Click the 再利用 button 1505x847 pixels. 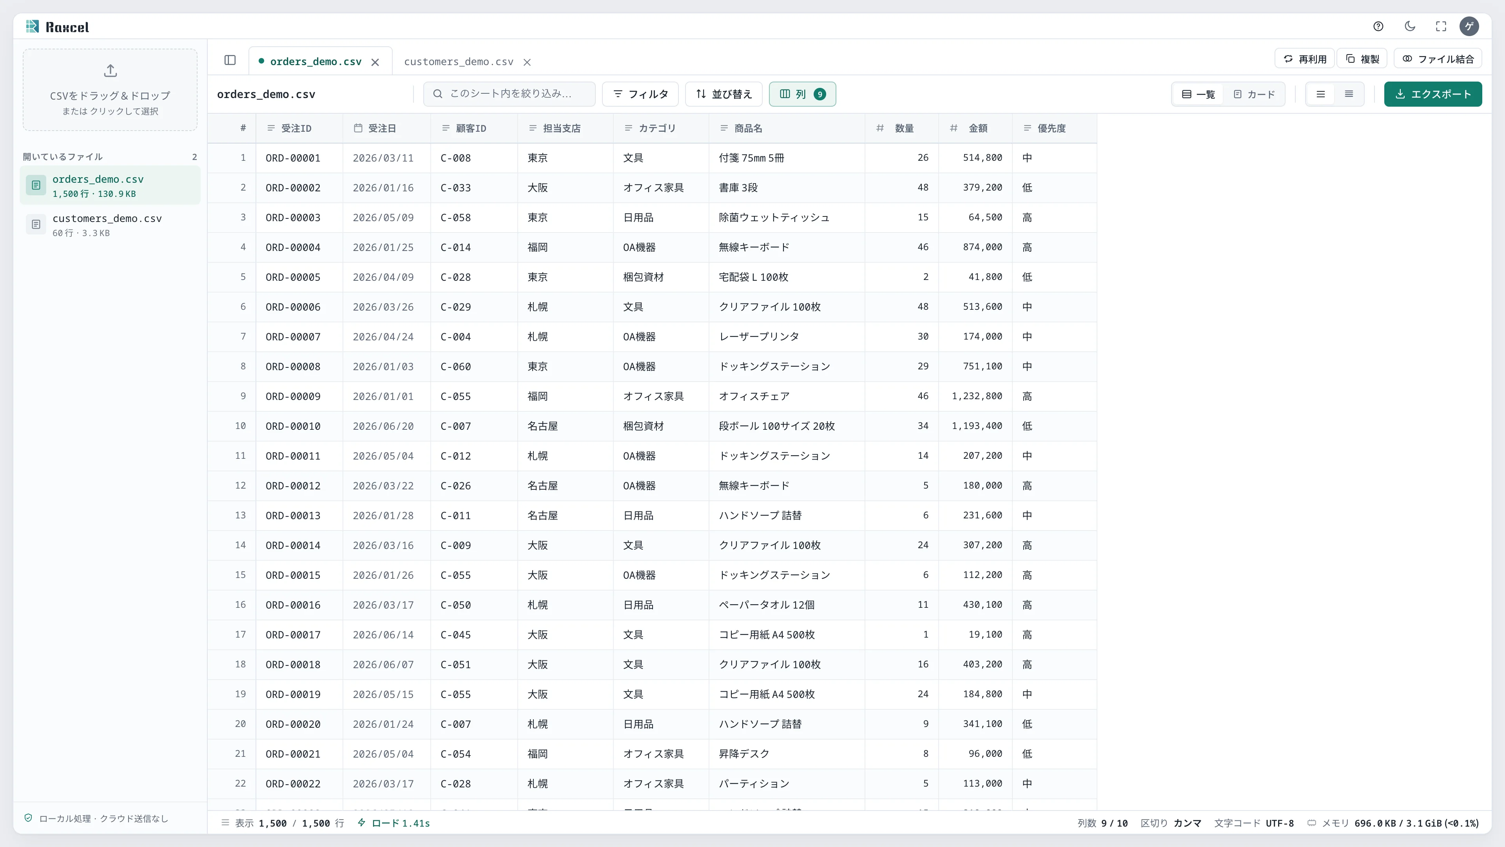point(1305,59)
